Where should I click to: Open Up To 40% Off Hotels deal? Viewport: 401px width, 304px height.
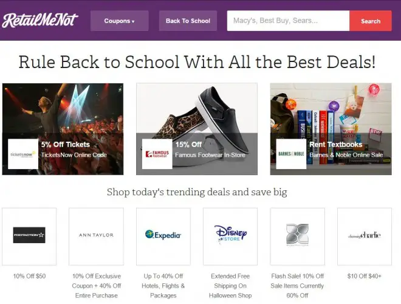pyautogui.click(x=163, y=286)
